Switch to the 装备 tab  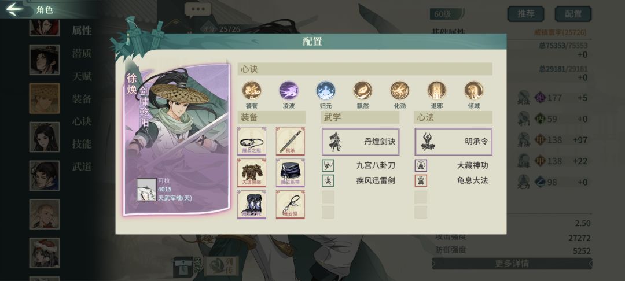(x=82, y=99)
